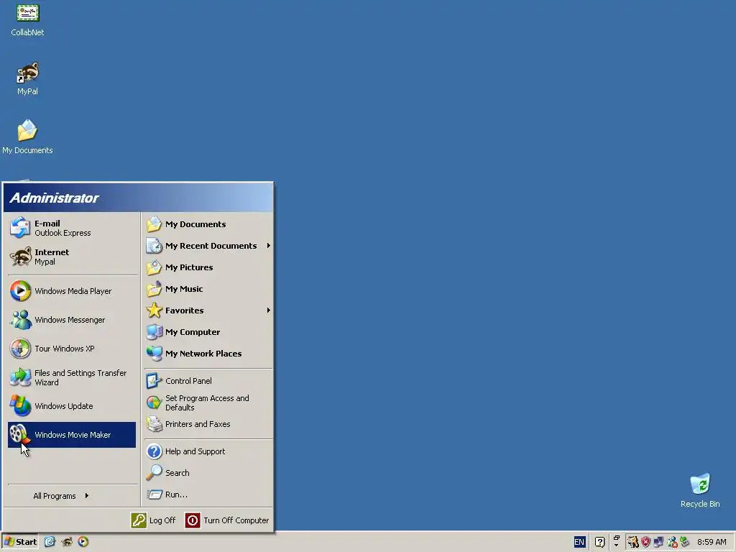Open the language bar options dropdown arrow
736x552 pixels.
click(616, 546)
